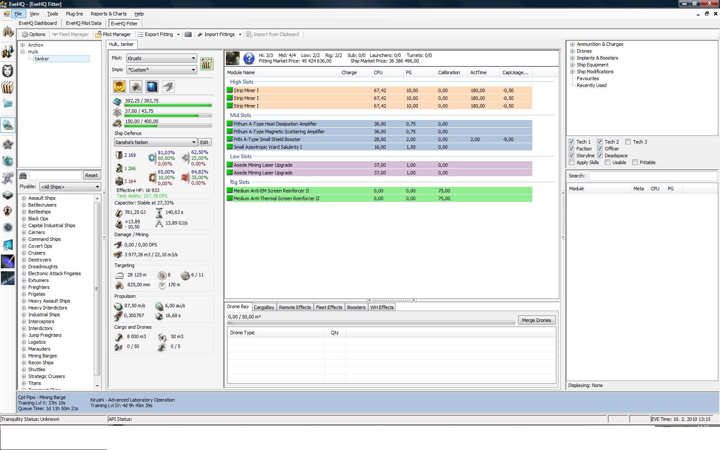Image resolution: width=720 pixels, height=450 pixels.
Task: Click the powergrid bar under 37,00 / 43,75
Action: pyautogui.click(x=168, y=116)
